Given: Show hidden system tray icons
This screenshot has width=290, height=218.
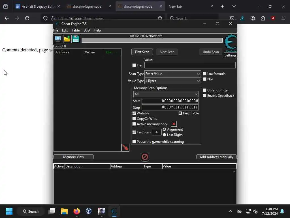Looking at the screenshot, I should (230, 211).
